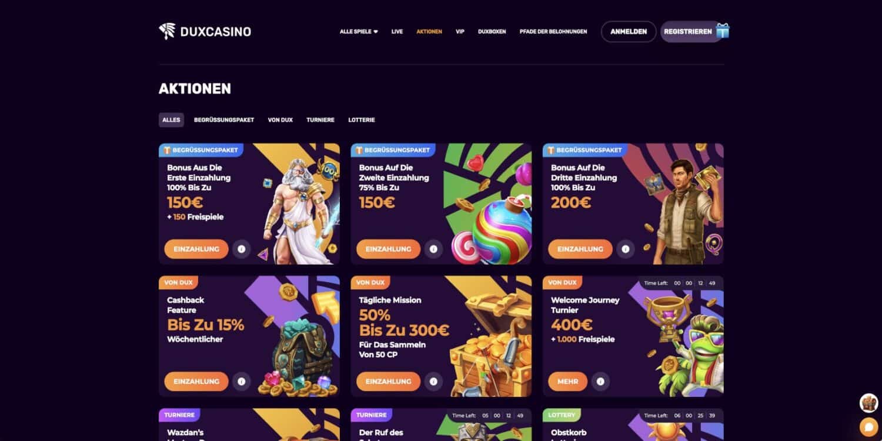Image resolution: width=882 pixels, height=441 pixels.
Task: Filter promotions by Lotterie
Action: click(x=362, y=120)
